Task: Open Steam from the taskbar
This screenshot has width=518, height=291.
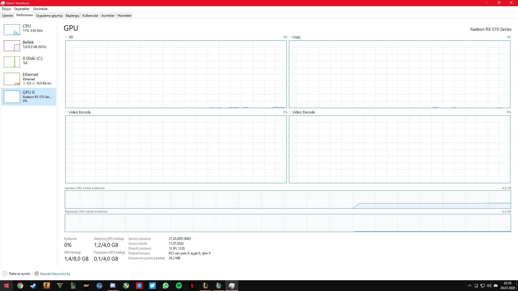Action: (x=33, y=286)
